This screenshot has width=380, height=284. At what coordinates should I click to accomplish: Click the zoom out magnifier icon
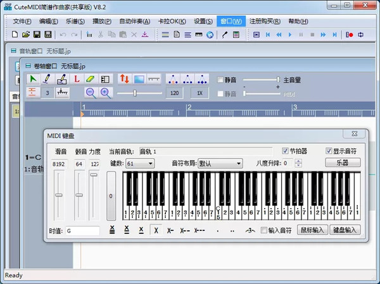(91, 93)
